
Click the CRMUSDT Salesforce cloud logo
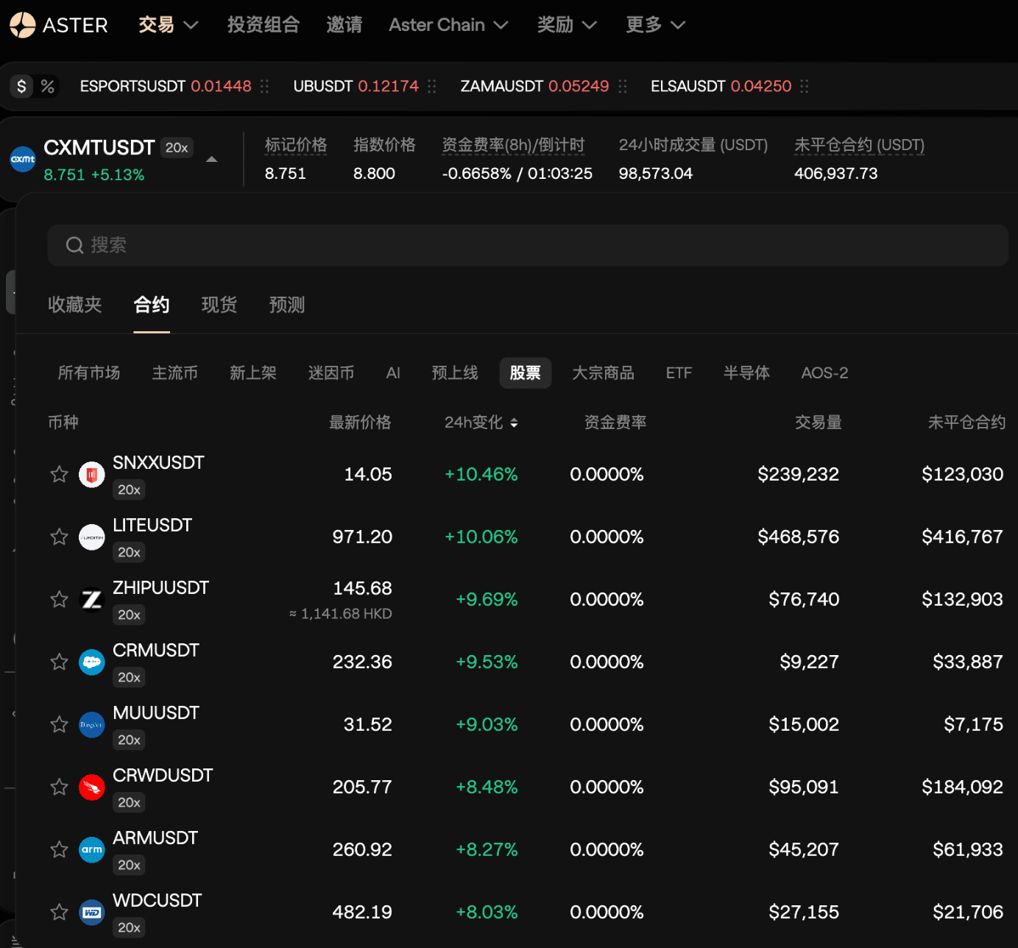pyautogui.click(x=92, y=662)
